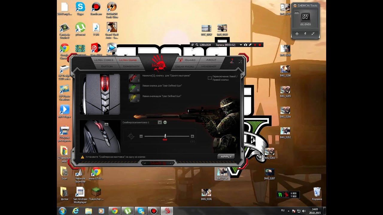Click the red joystick icon in the title bar

(232, 61)
